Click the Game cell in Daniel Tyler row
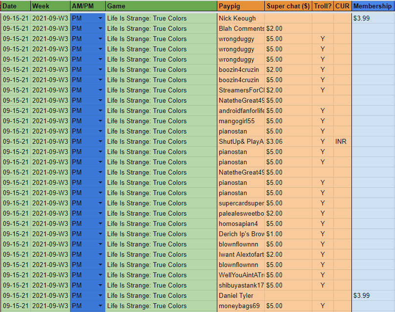 point(161,296)
